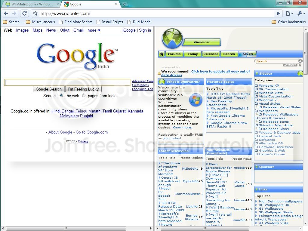Click the WinMatrix site search field
Screen dimensions: 308x231
[277, 61]
